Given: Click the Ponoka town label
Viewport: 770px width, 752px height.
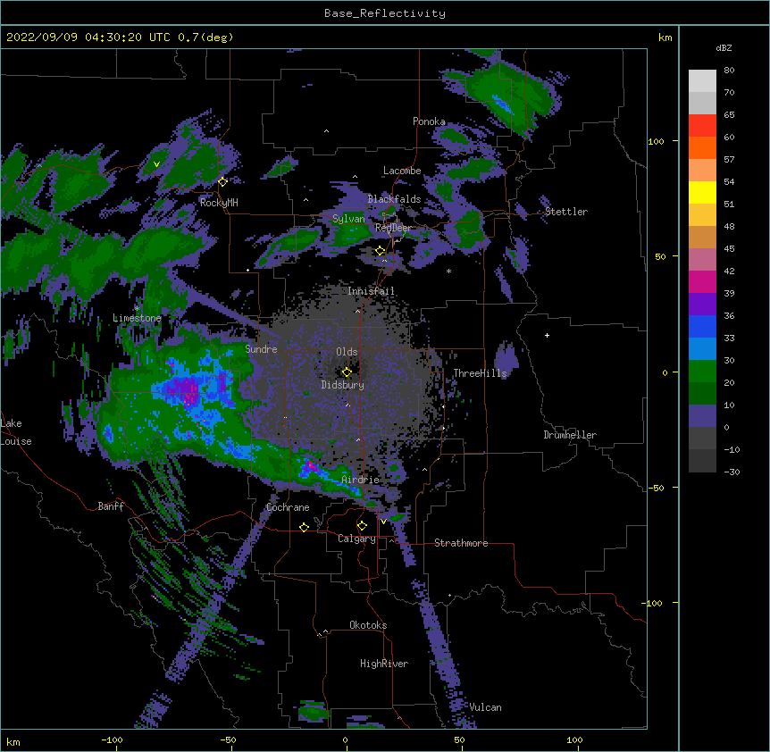Looking at the screenshot, I should pos(429,121).
